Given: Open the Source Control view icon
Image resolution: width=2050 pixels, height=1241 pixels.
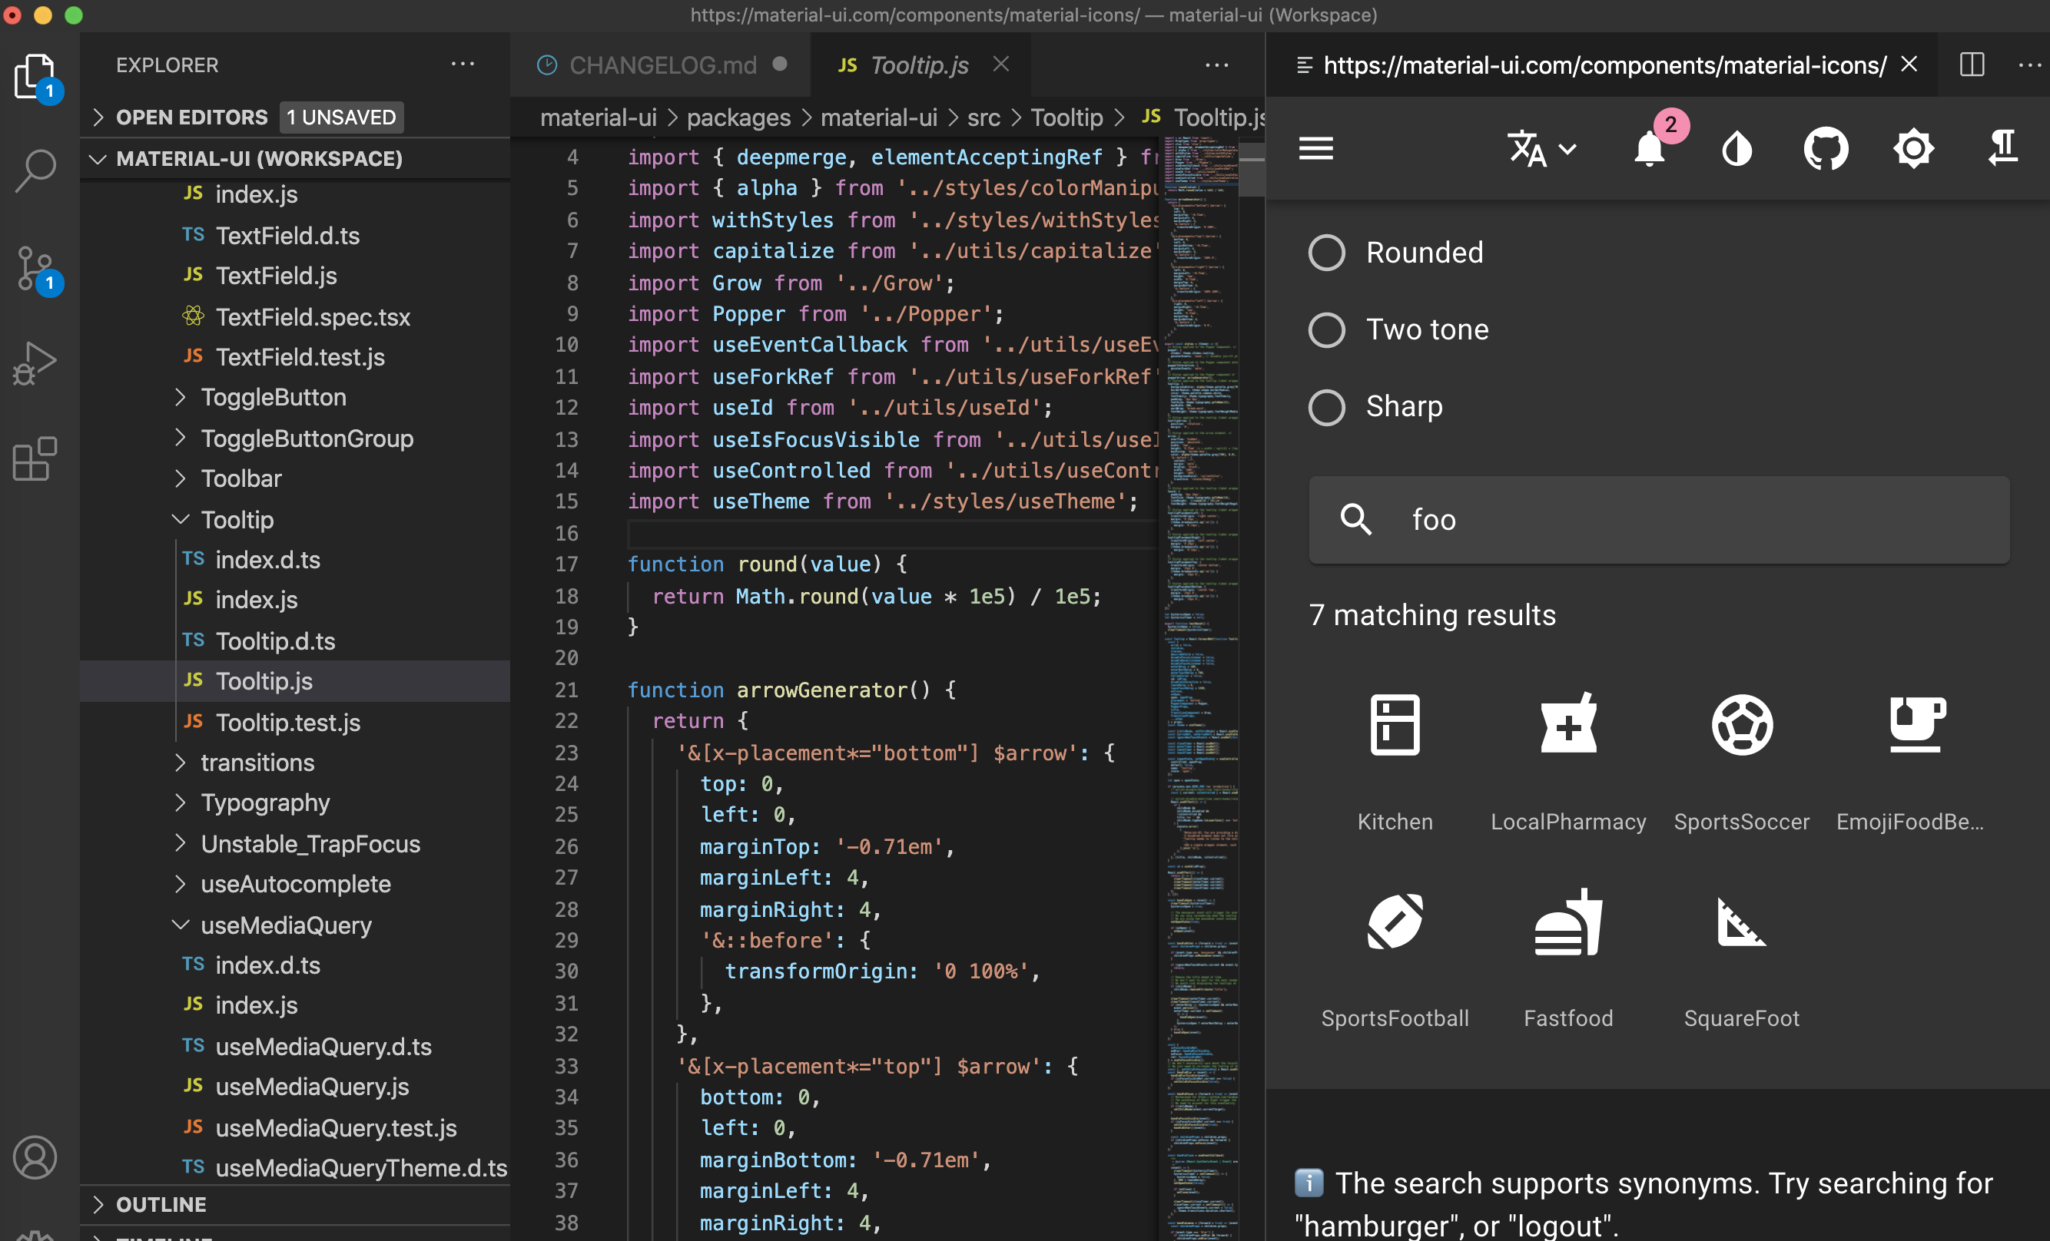Looking at the screenshot, I should [x=36, y=268].
